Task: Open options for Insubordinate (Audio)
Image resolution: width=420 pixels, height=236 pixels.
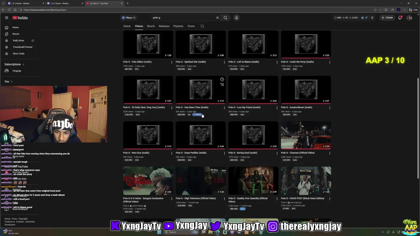Action: (x=329, y=108)
